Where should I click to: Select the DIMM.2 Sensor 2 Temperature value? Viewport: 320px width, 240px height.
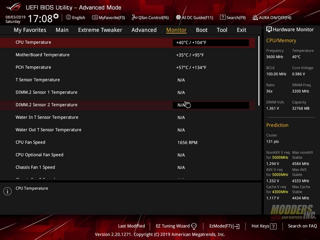tap(211, 105)
